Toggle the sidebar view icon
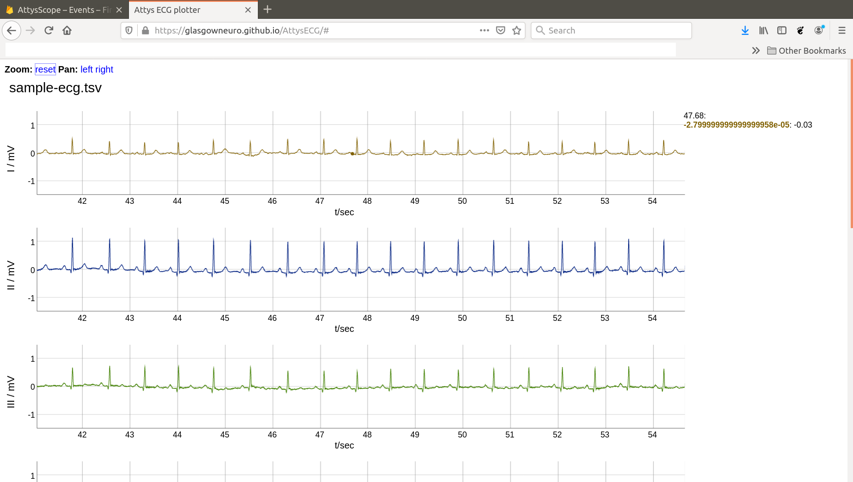The height and width of the screenshot is (482, 853). tap(782, 31)
